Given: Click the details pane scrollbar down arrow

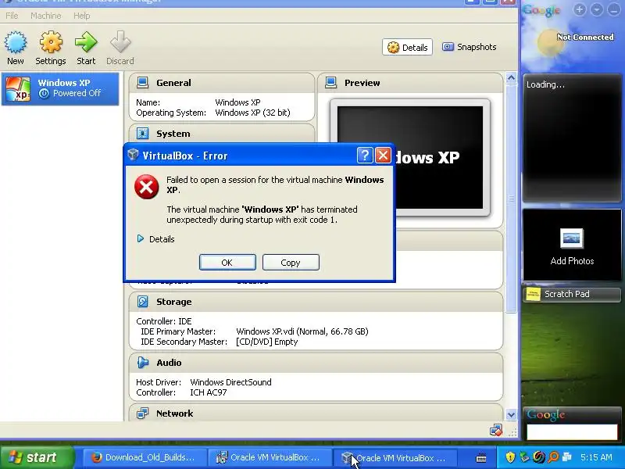Looking at the screenshot, I should click(x=511, y=415).
